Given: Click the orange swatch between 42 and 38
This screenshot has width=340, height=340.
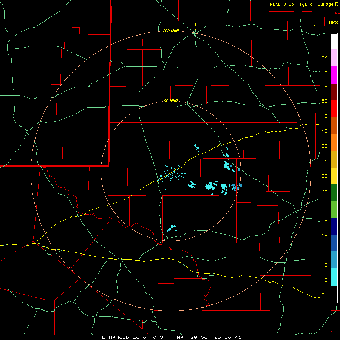Looking at the screenshot, I should pos(334,143).
